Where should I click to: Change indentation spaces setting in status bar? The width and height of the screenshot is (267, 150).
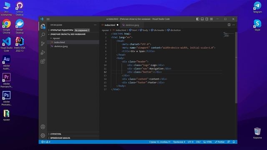click(179, 142)
